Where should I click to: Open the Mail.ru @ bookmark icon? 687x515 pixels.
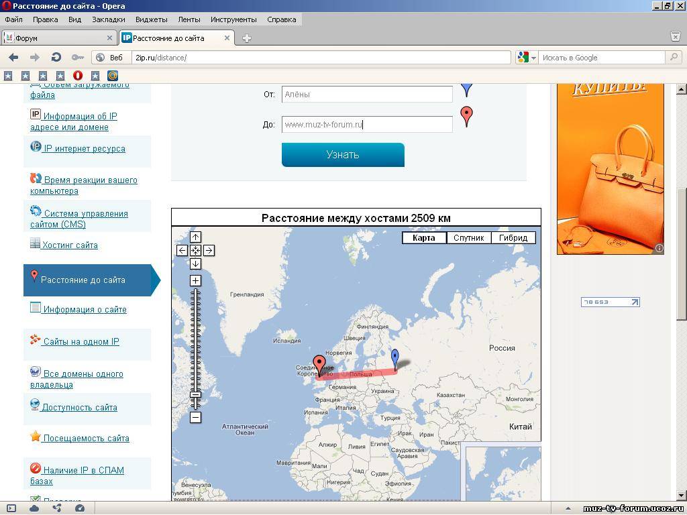113,76
